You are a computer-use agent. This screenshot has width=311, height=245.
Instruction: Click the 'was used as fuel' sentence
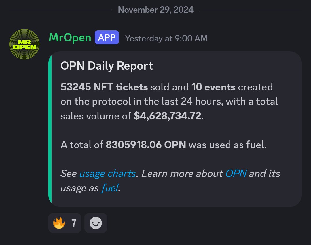[227, 145]
